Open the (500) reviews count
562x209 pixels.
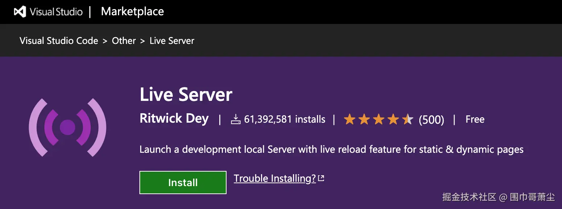pos(431,120)
